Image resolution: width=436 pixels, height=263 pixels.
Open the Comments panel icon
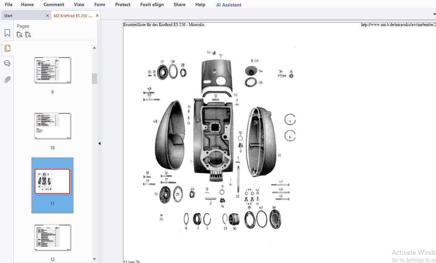point(7,63)
